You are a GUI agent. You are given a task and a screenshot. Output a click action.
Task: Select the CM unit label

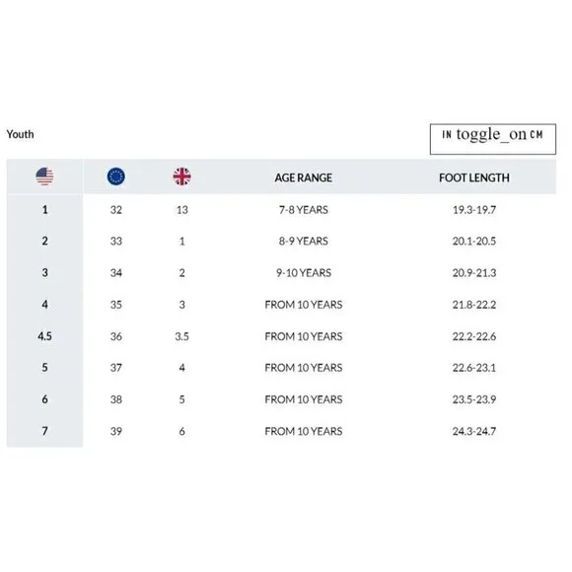pyautogui.click(x=536, y=134)
